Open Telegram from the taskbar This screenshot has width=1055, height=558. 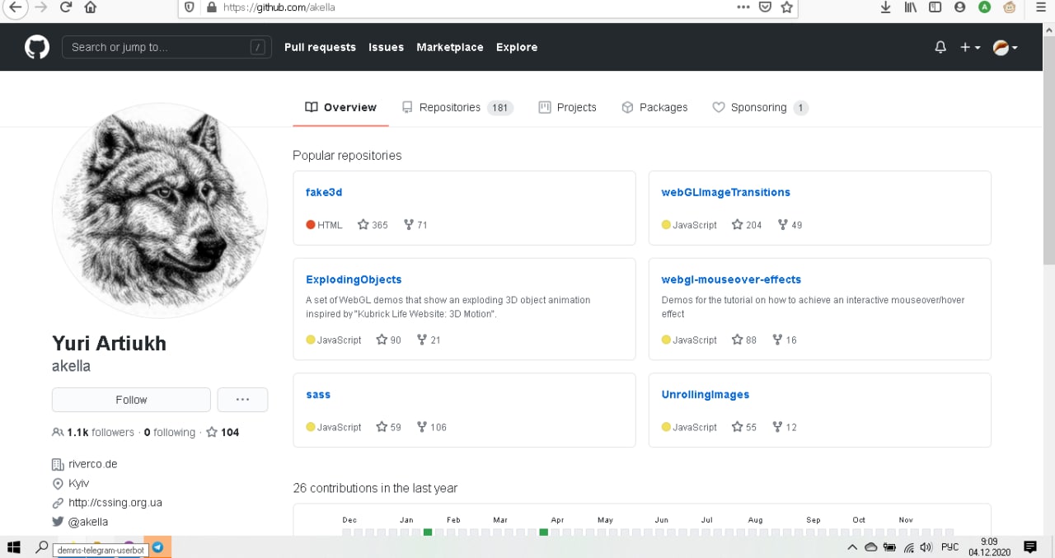157,546
